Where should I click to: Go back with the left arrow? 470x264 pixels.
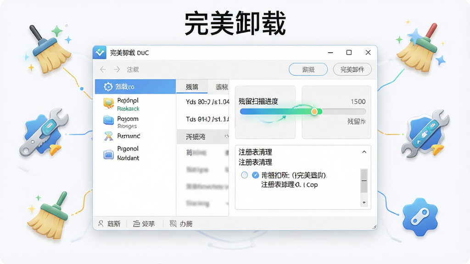(x=103, y=70)
